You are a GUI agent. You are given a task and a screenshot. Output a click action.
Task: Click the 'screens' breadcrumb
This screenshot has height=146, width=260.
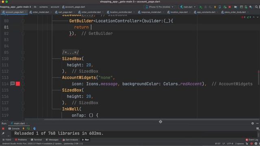[43, 7]
